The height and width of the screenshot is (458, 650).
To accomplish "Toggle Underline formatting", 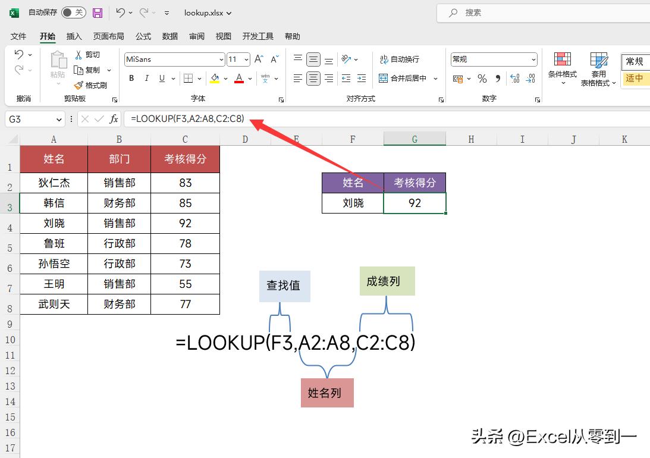I will (x=162, y=78).
